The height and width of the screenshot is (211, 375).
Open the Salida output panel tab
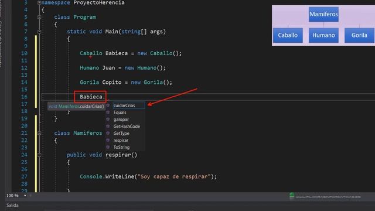point(12,205)
